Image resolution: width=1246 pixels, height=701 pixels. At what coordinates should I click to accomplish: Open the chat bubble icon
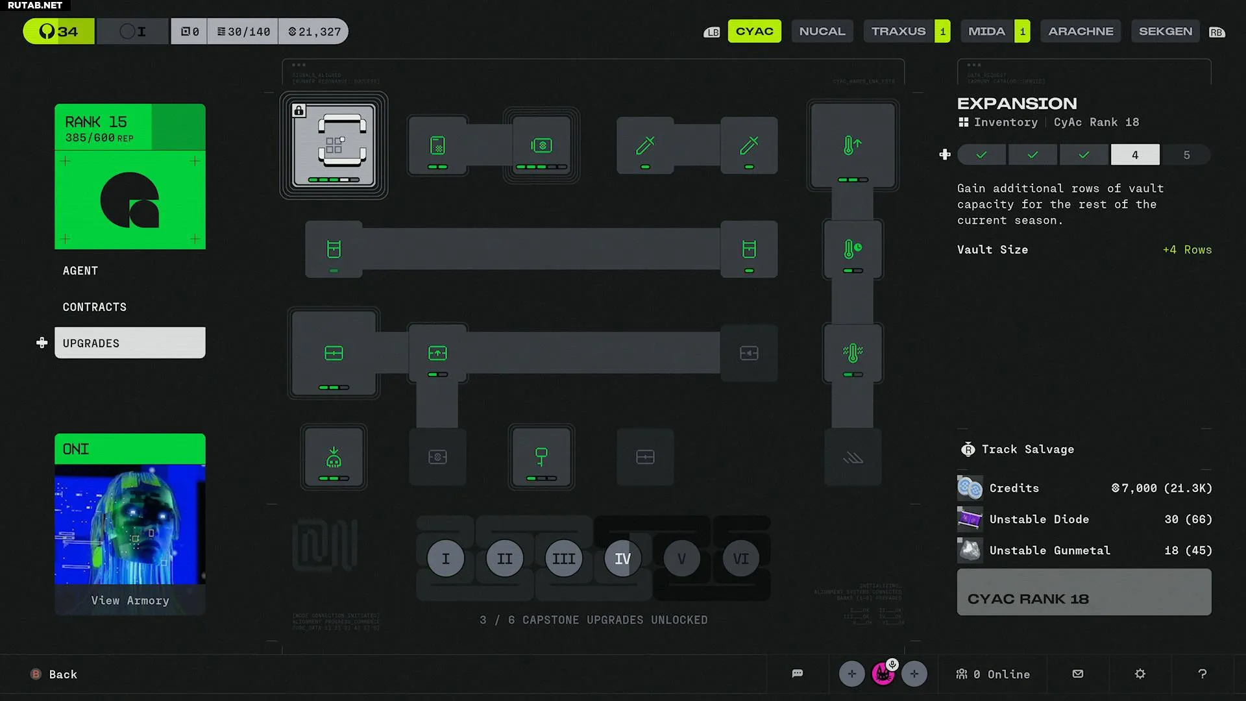tap(798, 674)
